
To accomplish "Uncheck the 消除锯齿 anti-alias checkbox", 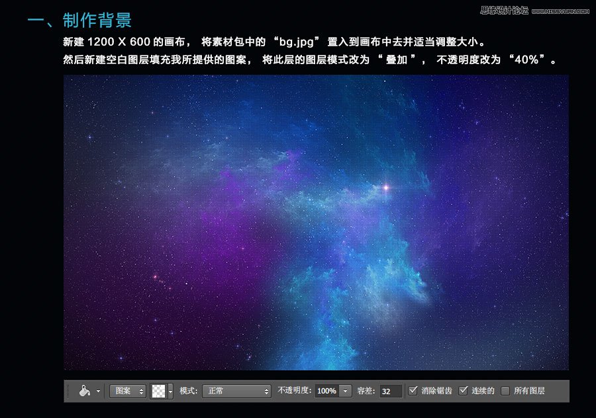I will coord(413,391).
